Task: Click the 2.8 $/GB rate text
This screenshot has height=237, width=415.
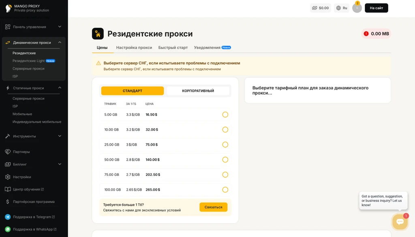Action: [133, 160]
